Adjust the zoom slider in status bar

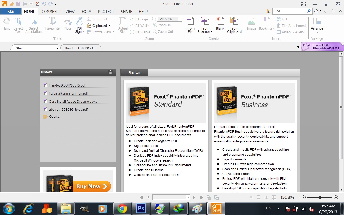pos(320,197)
